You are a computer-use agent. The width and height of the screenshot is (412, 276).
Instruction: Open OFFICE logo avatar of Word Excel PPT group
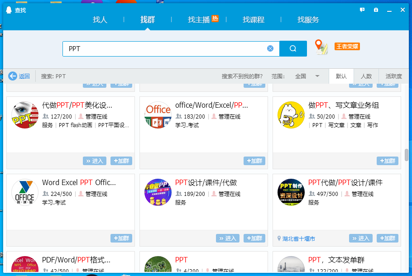(25, 192)
